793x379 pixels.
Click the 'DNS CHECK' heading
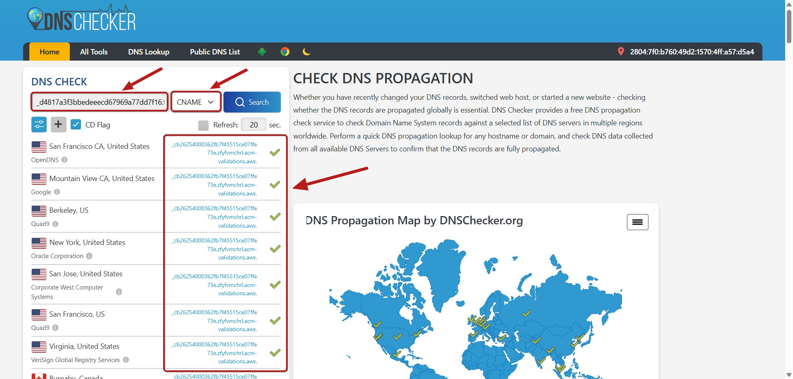pyautogui.click(x=59, y=82)
